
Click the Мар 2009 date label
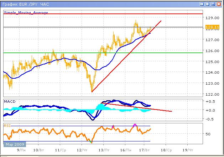tap(14, 145)
